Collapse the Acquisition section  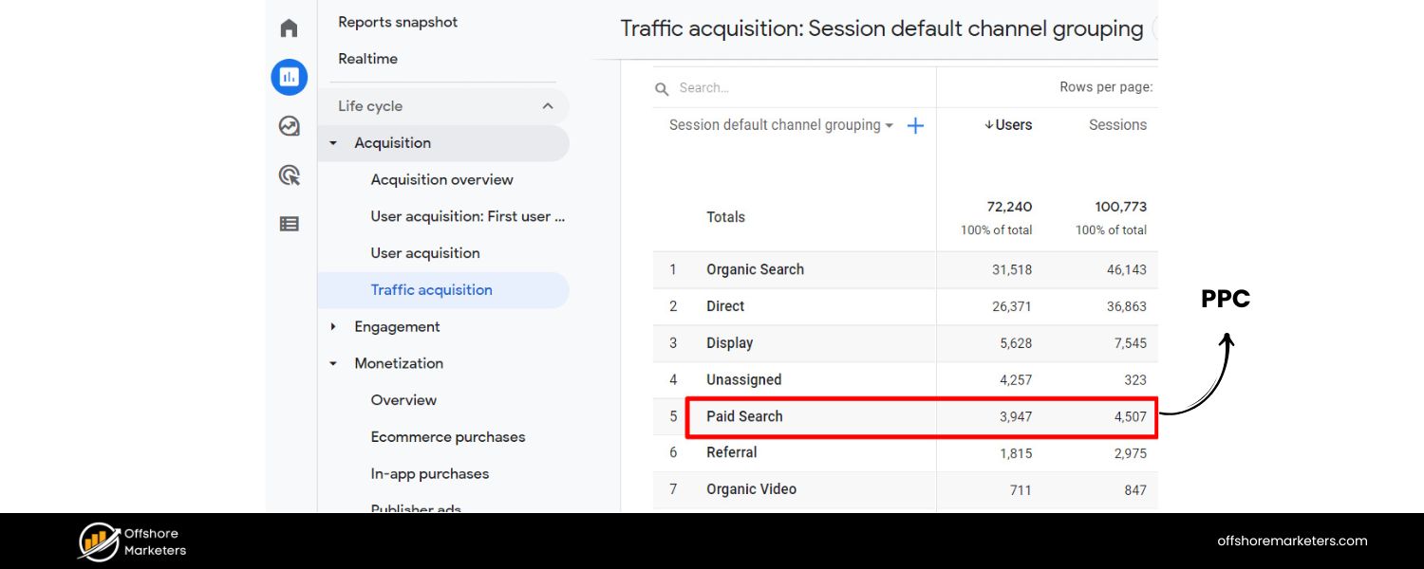pyautogui.click(x=333, y=142)
